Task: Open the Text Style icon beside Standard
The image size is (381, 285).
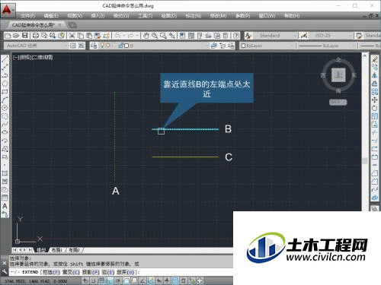Action: 248,36
